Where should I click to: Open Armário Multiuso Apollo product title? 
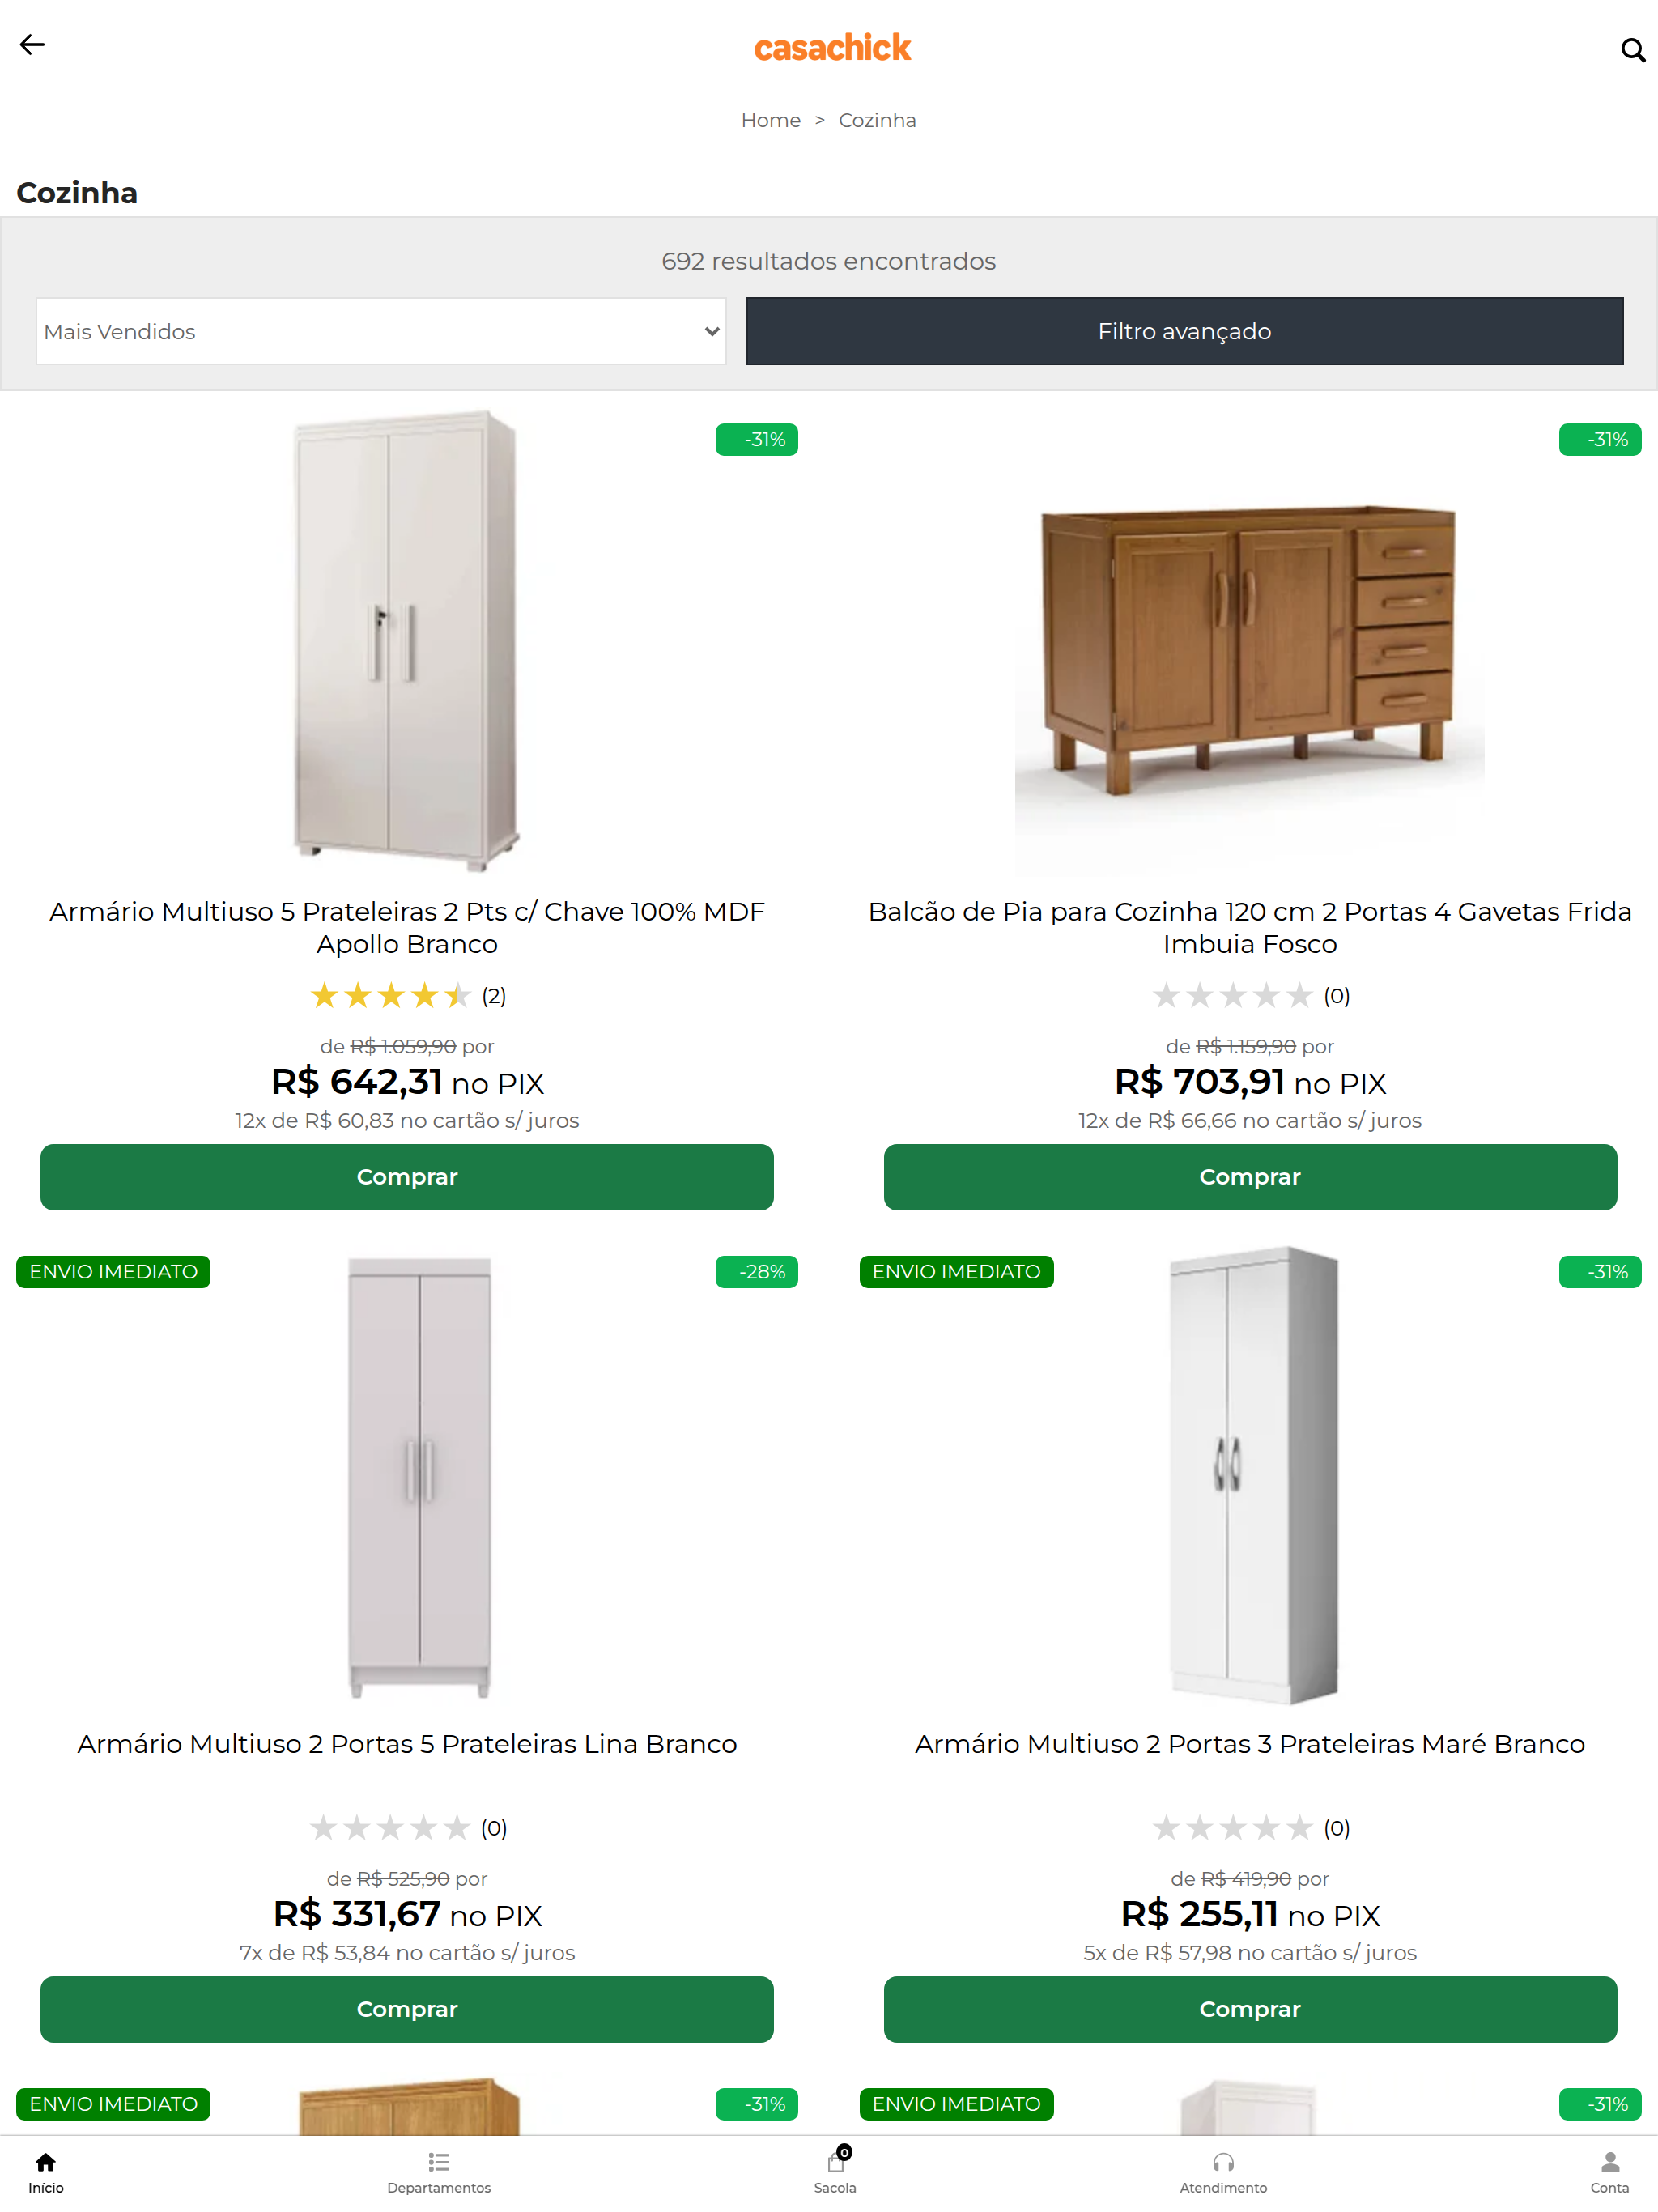pyautogui.click(x=407, y=927)
